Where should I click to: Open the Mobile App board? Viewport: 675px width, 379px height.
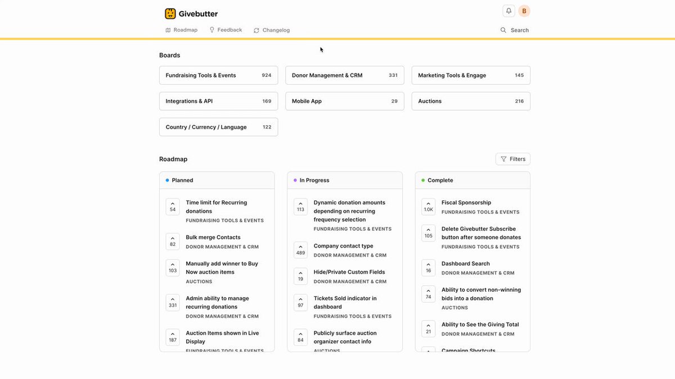tap(345, 101)
